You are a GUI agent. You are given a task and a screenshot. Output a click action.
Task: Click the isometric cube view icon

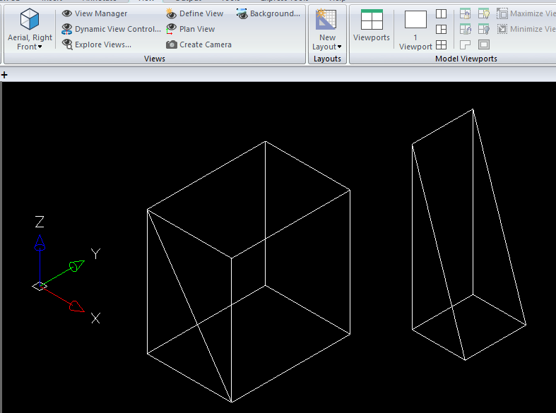30,20
